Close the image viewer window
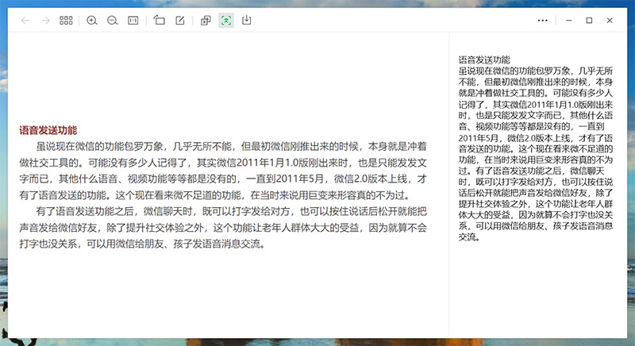Screen dimensions: 635x346 610,20
